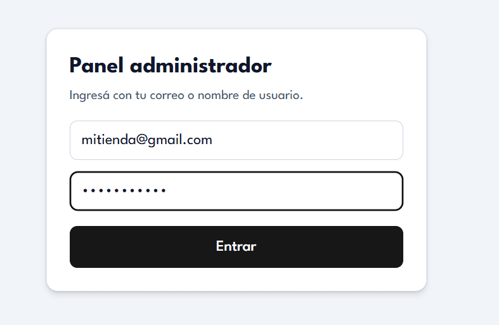The image size is (499, 325).
Task: Click the gray page background outside the card
Action: [463, 159]
